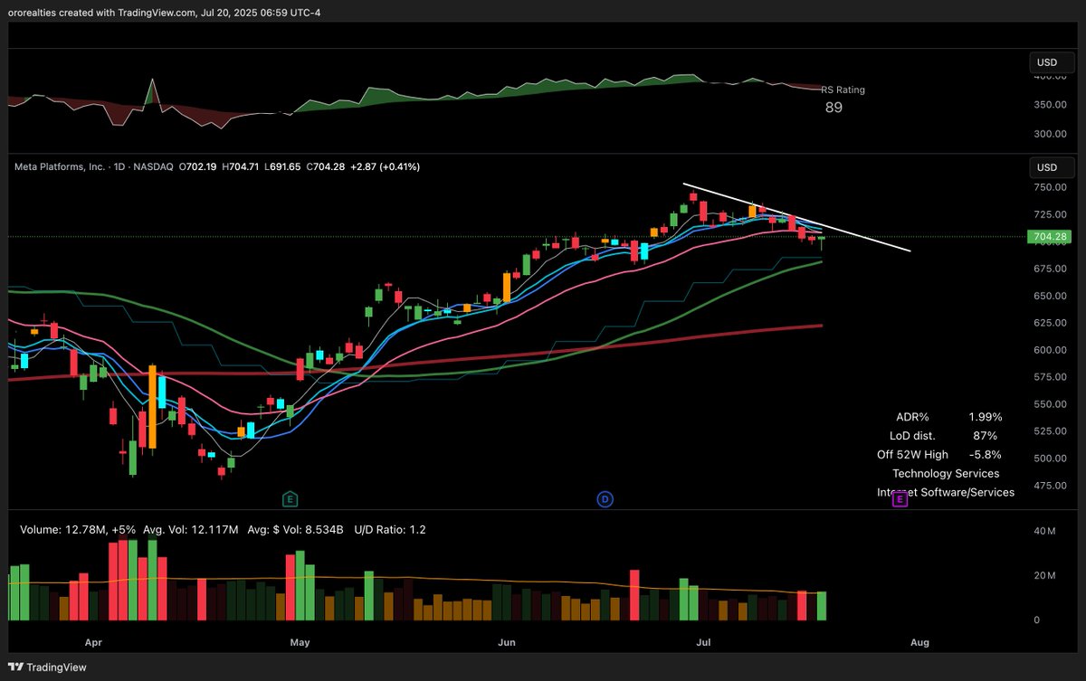Click the 20 M volume axis label
The image size is (1086, 681).
(1045, 576)
